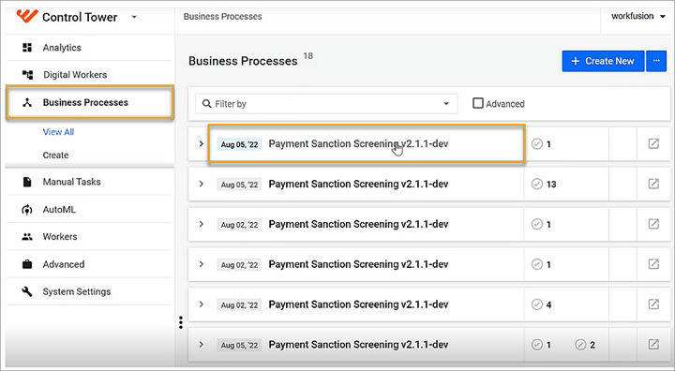Image resolution: width=675 pixels, height=371 pixels.
Task: Open Workers section
Action: tap(60, 236)
